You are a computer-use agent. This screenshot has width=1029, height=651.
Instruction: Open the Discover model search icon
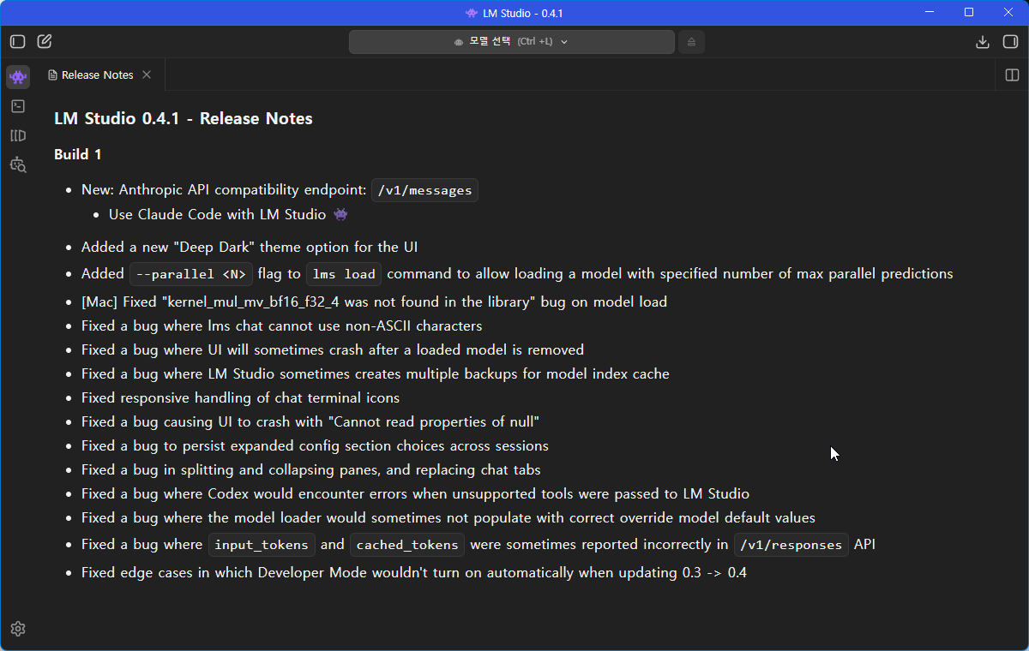coord(18,164)
